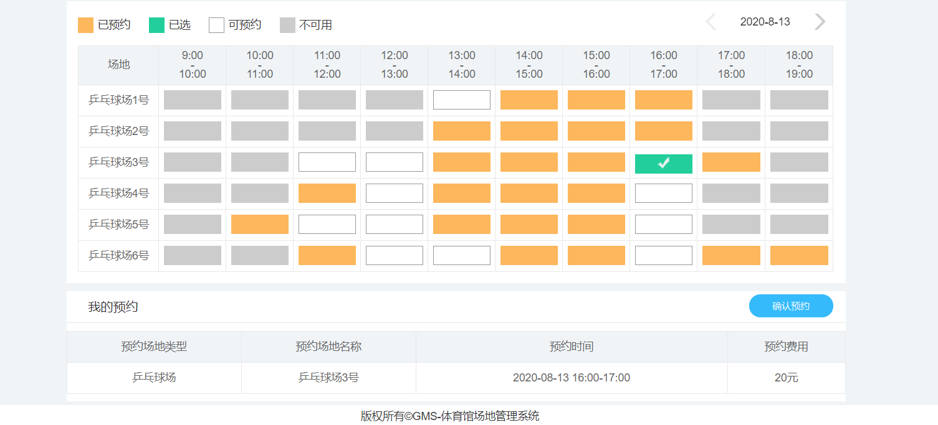Click unavailable slot 乒乓球场1号 at 9:00-10:00
938x425 pixels.
(193, 100)
